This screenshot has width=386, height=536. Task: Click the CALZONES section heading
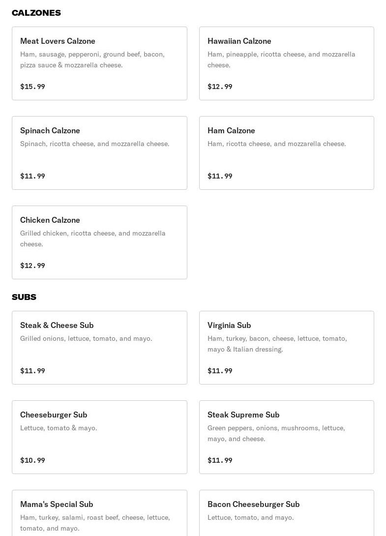click(36, 13)
